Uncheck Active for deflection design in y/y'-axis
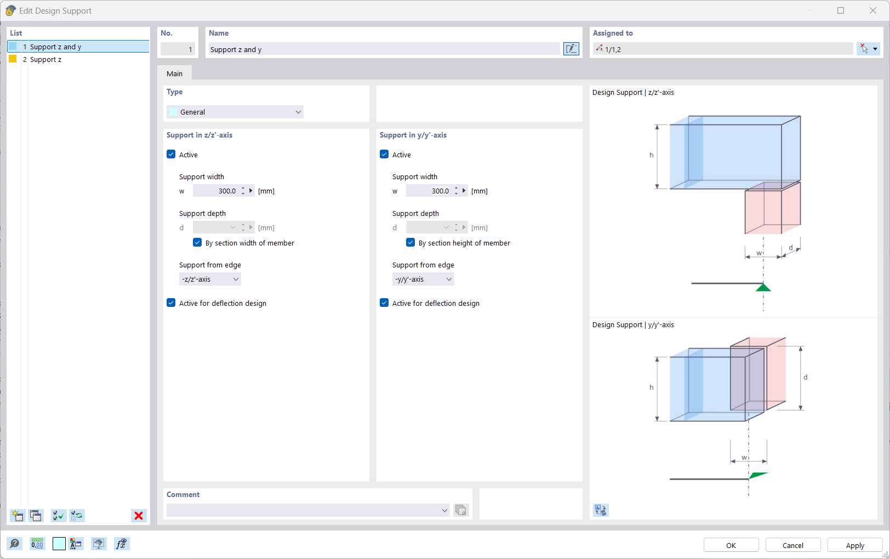This screenshot has height=559, width=890. (x=384, y=303)
